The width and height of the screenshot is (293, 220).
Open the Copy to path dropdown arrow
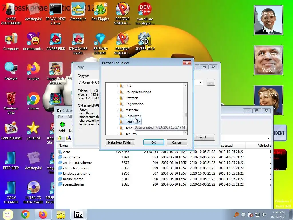(201, 82)
